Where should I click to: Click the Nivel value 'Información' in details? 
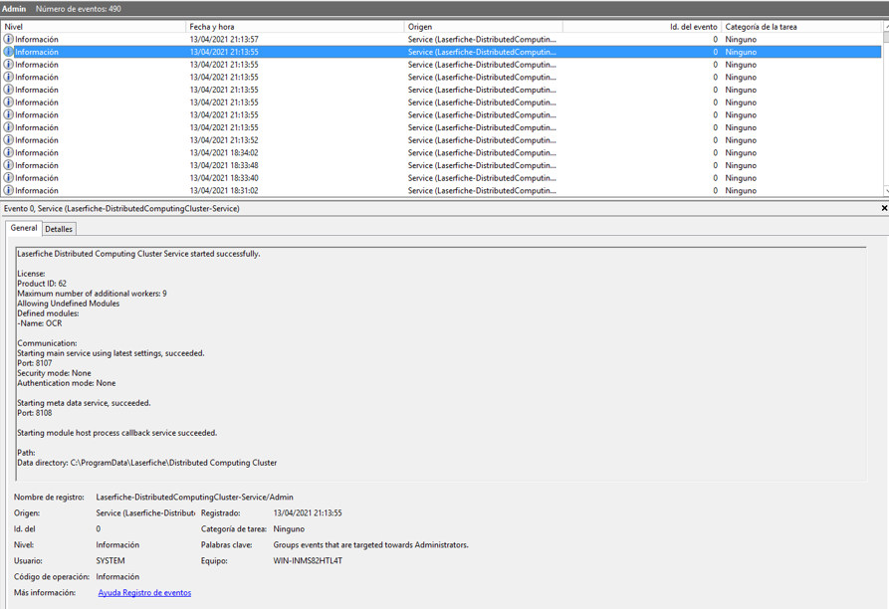[x=117, y=544]
